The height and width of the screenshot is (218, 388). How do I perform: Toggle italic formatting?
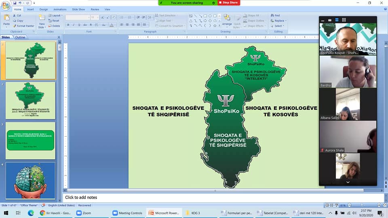74,25
